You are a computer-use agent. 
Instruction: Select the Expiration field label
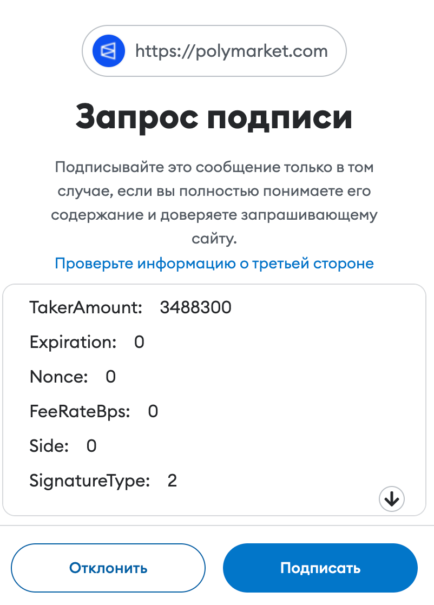click(x=73, y=343)
